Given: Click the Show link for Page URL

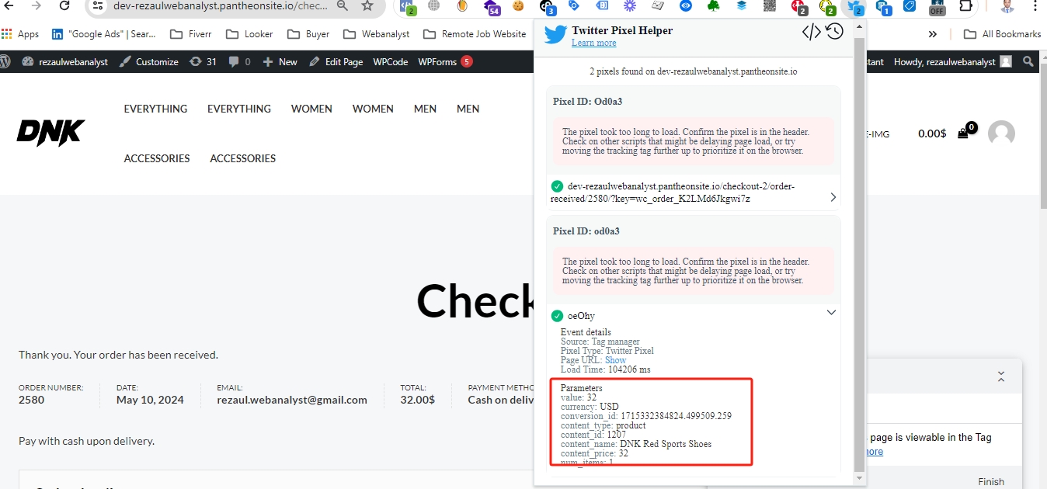Looking at the screenshot, I should (x=615, y=360).
